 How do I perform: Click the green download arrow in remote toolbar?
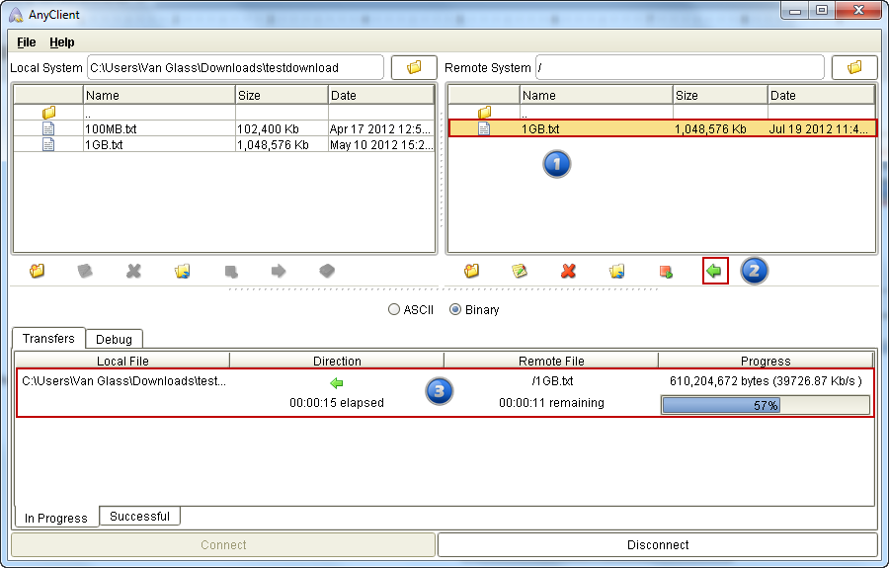[x=714, y=270]
